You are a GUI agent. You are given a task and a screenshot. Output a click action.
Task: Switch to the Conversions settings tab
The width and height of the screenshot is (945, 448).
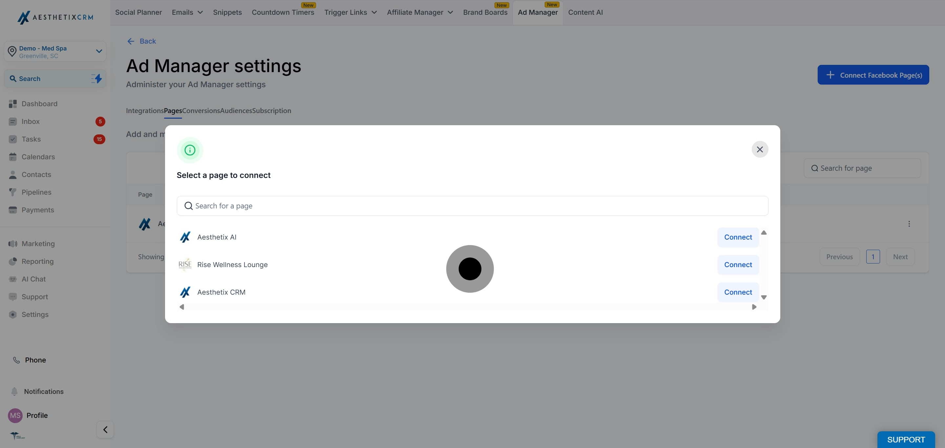pyautogui.click(x=201, y=111)
